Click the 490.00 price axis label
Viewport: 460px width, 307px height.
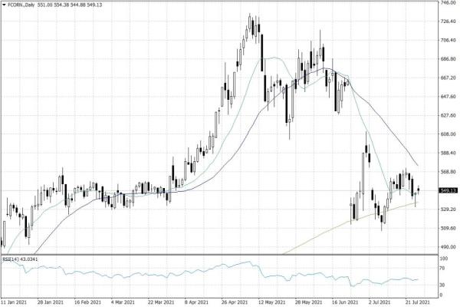tap(448, 246)
